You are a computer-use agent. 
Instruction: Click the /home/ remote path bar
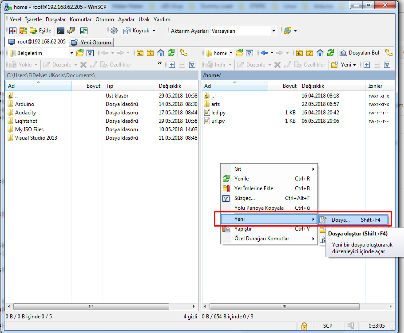tap(298, 75)
